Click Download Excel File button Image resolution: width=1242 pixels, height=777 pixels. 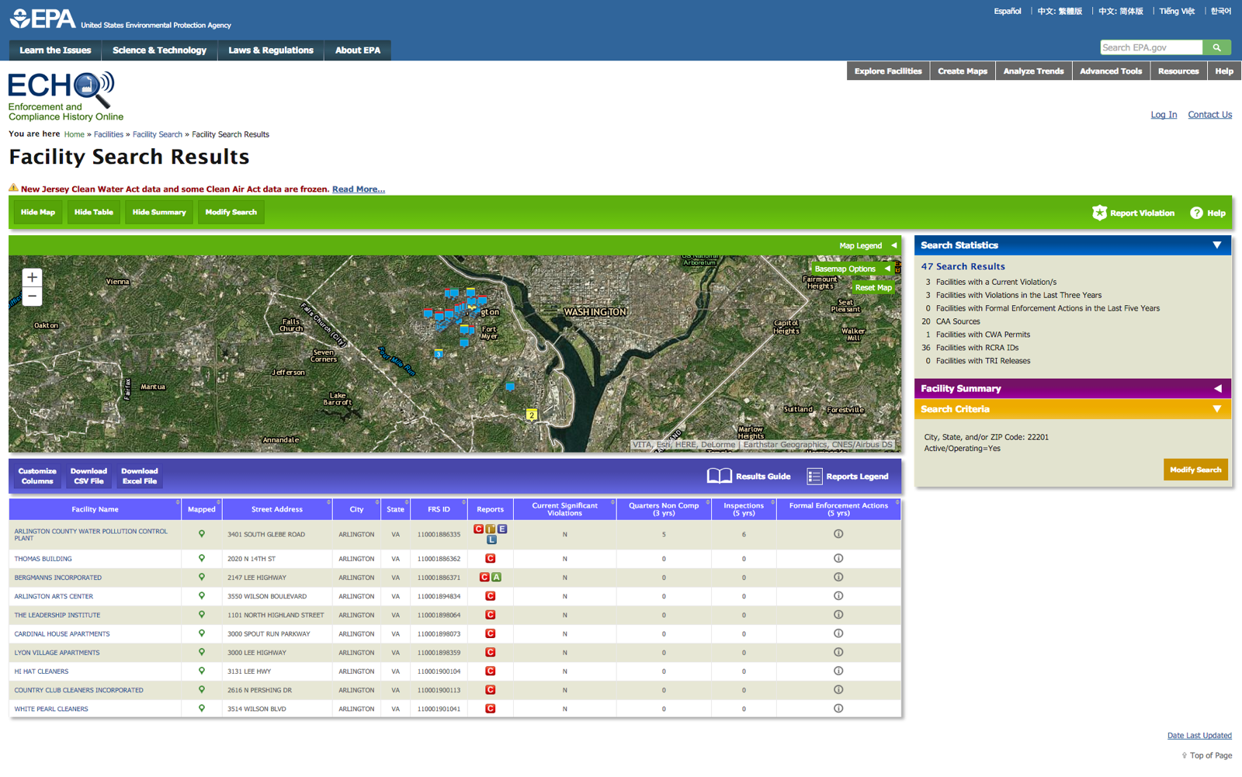tap(140, 476)
